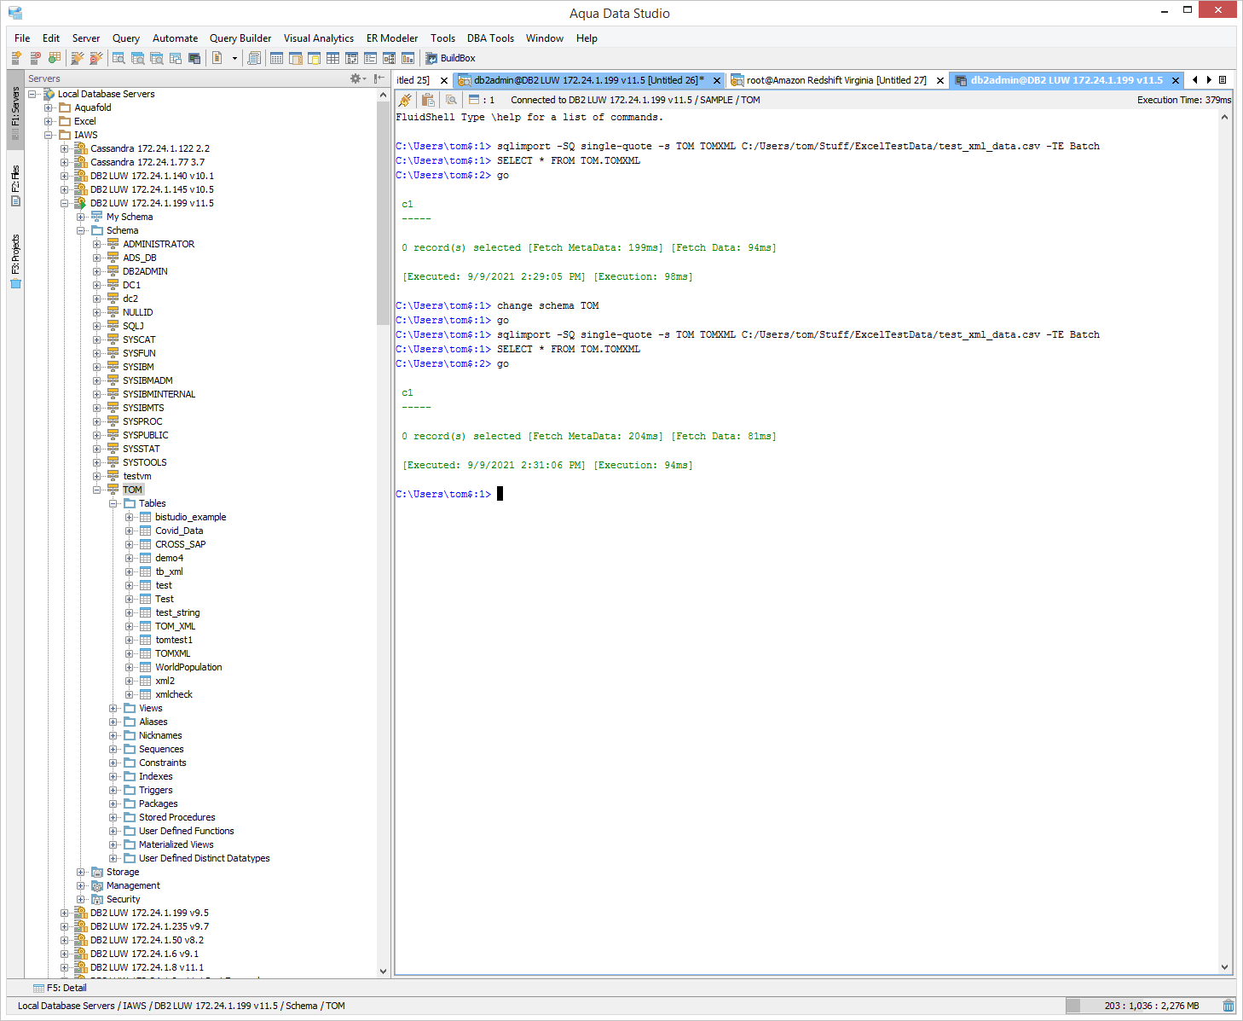This screenshot has width=1243, height=1021.
Task: Click the find magnifier icon in shell toolbar
Action: (x=451, y=100)
